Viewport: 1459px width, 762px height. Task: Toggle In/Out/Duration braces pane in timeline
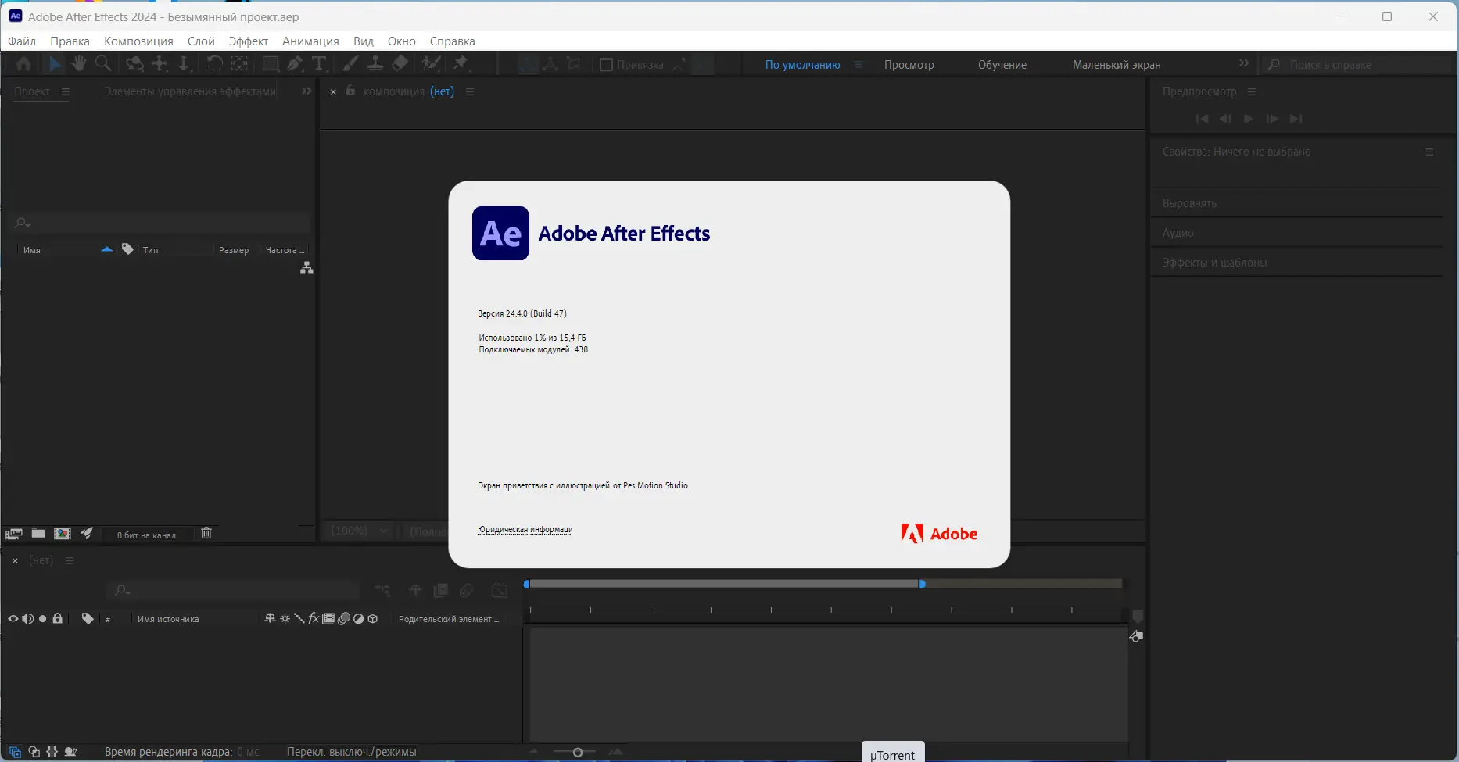coord(52,752)
